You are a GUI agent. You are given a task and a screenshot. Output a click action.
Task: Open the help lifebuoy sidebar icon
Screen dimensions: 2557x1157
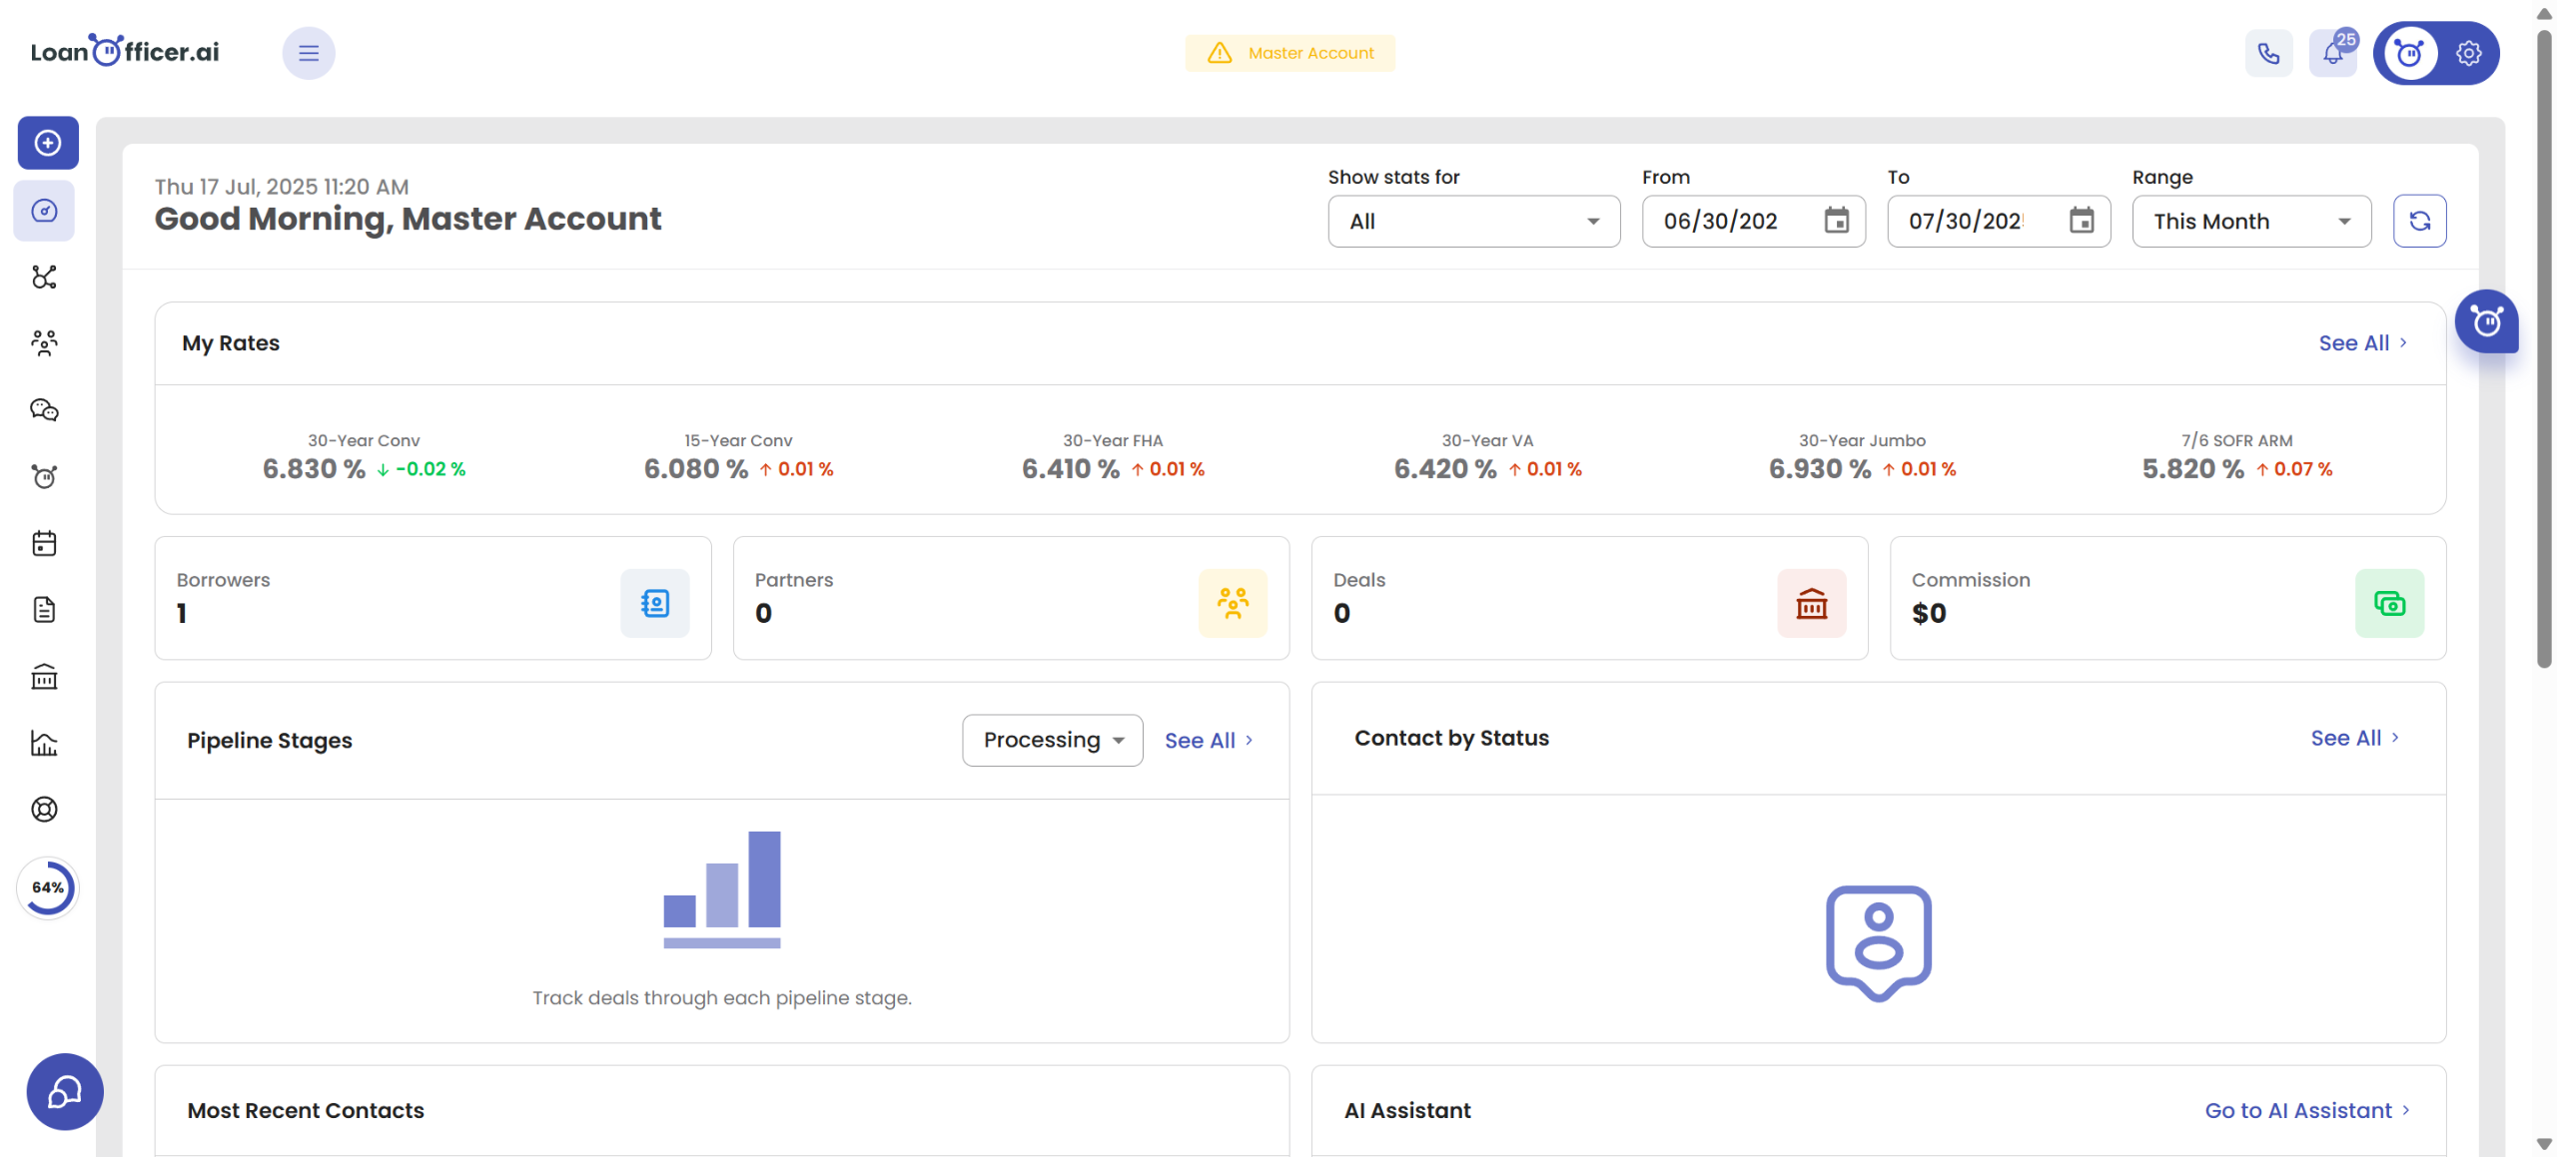click(44, 809)
